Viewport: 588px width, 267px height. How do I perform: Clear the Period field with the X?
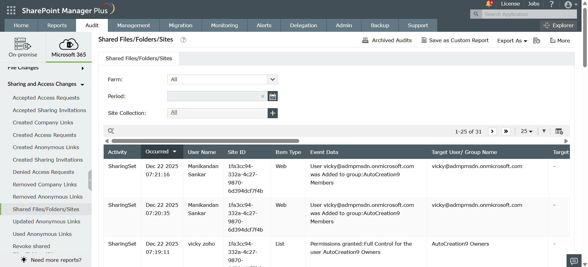[x=262, y=96]
